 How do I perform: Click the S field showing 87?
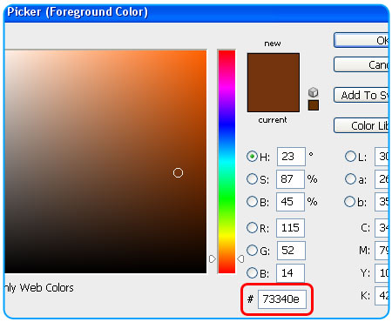(x=290, y=179)
